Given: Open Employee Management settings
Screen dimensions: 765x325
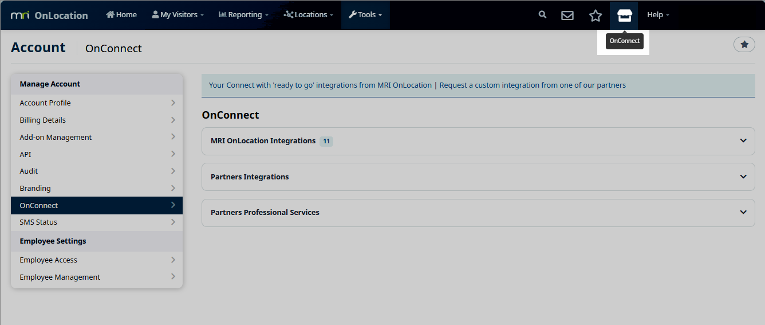Looking at the screenshot, I should pos(97,277).
